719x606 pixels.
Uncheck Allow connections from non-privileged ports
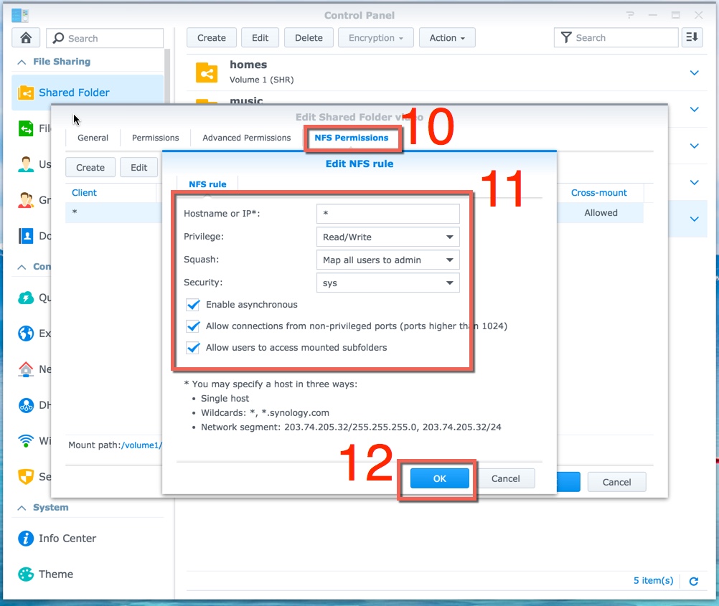193,326
